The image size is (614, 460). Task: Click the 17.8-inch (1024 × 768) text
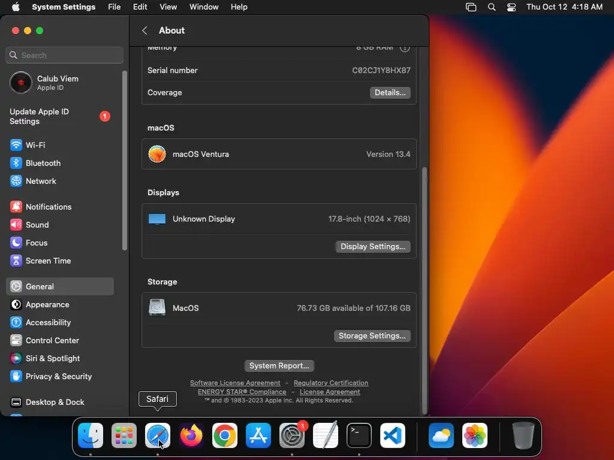[369, 219]
